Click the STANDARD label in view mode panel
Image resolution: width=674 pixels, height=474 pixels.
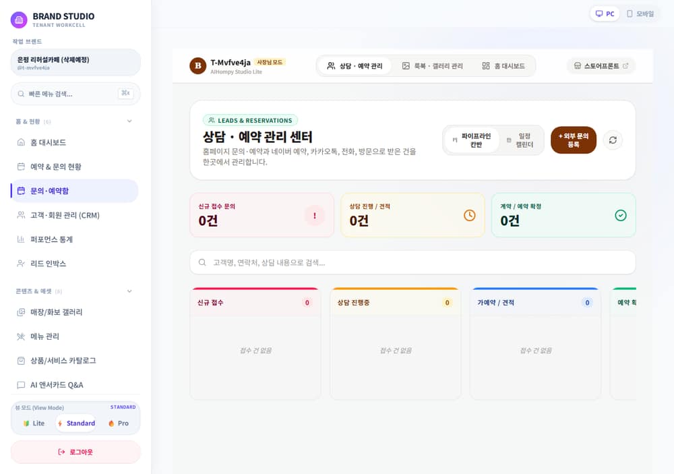[x=123, y=407]
